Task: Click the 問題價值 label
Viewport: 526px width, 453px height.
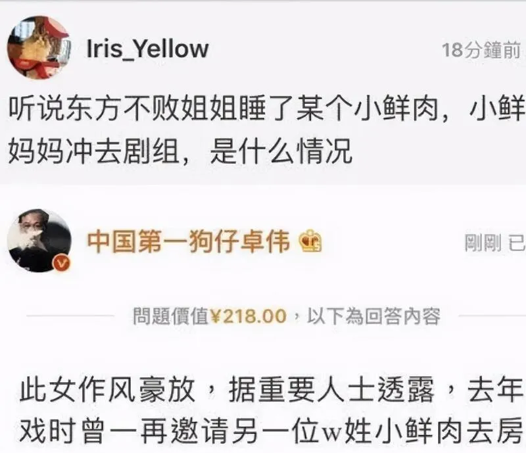Action: 171,316
